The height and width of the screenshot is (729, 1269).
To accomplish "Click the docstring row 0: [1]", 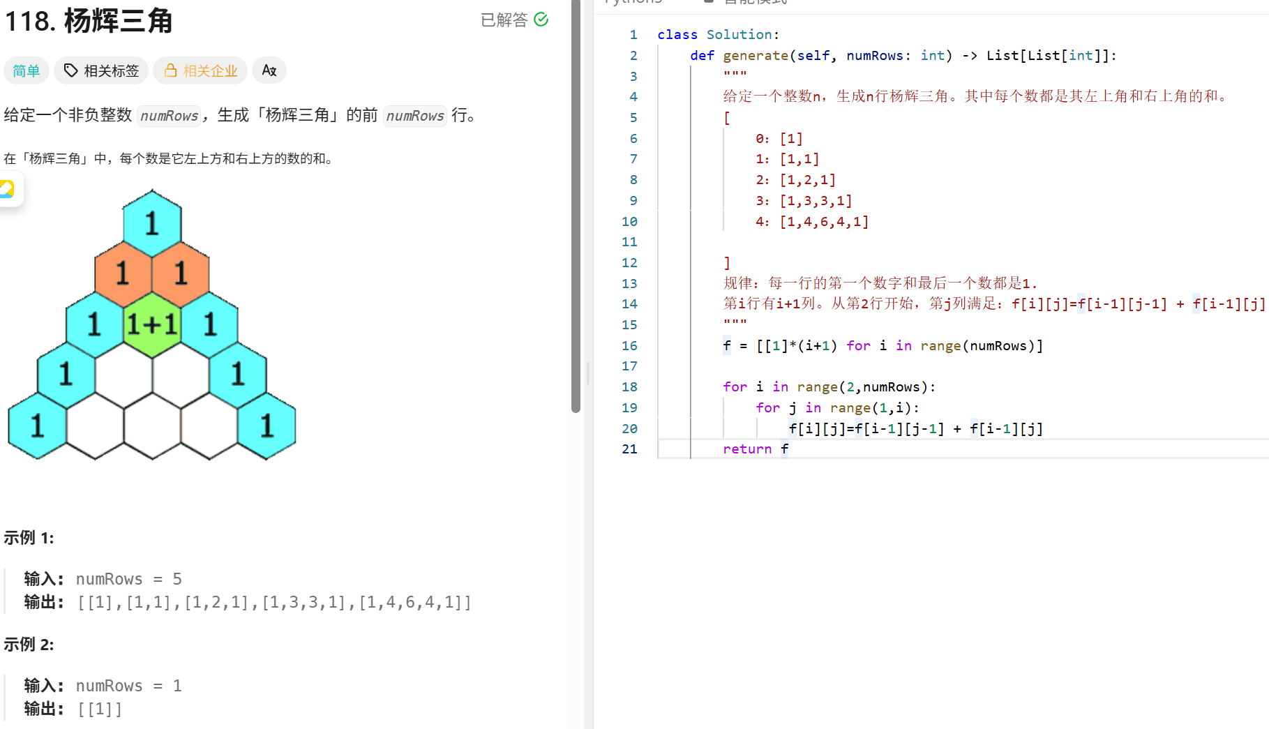I will click(x=779, y=138).
